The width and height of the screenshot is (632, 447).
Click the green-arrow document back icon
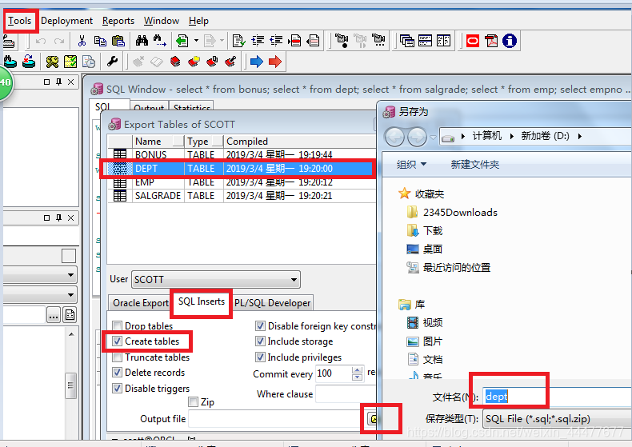click(x=182, y=41)
